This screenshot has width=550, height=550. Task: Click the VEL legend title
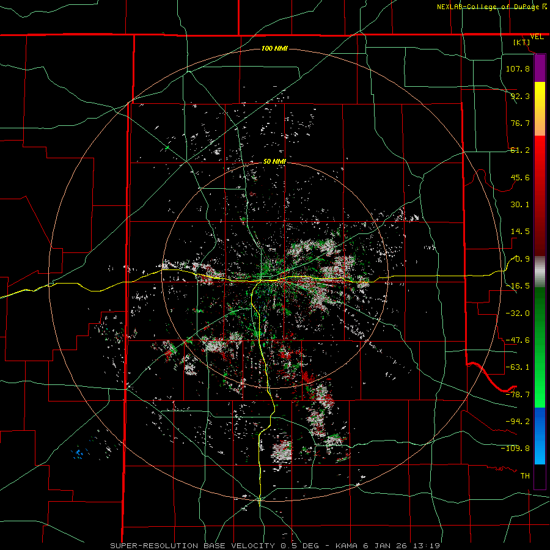tap(537, 37)
